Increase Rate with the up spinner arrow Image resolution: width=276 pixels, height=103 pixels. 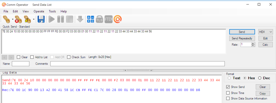point(253,43)
